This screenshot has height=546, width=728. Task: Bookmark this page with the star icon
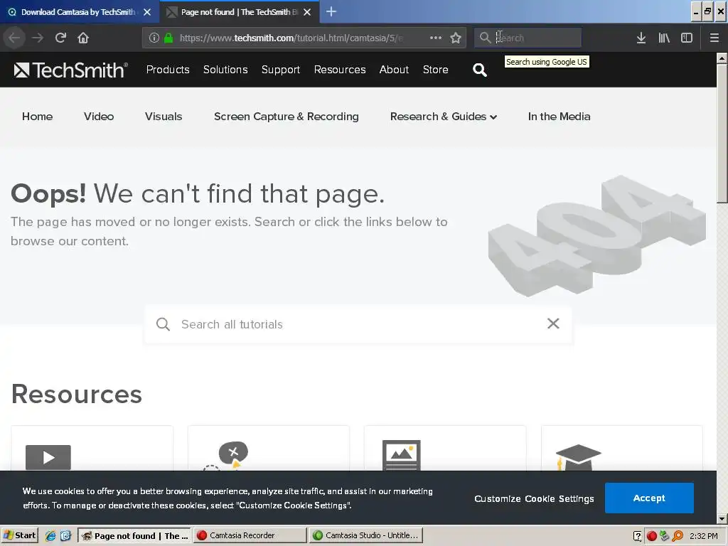[x=456, y=38]
